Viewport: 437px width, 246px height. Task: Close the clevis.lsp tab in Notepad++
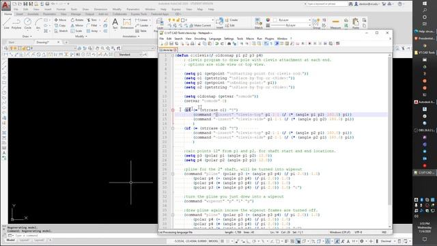pyautogui.click(x=175, y=50)
